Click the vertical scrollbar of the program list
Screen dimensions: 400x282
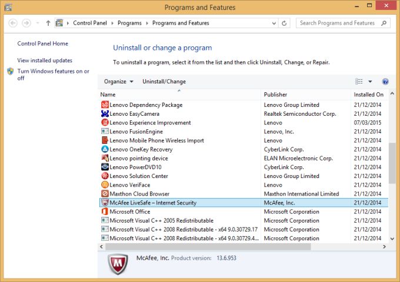tap(392, 163)
